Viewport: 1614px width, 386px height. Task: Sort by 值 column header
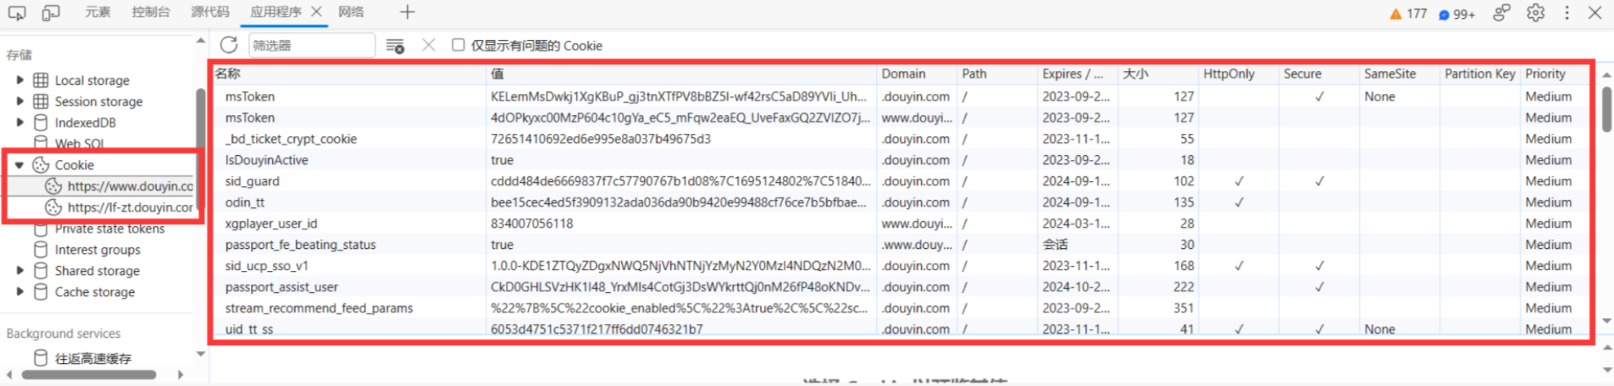681,73
